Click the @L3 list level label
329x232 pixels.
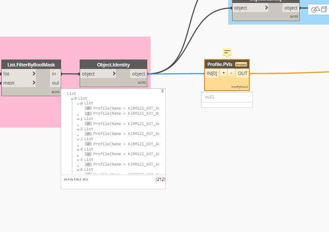pos(72,179)
